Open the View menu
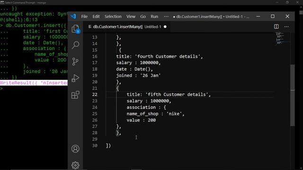This screenshot has height=170, width=303. (131, 17)
